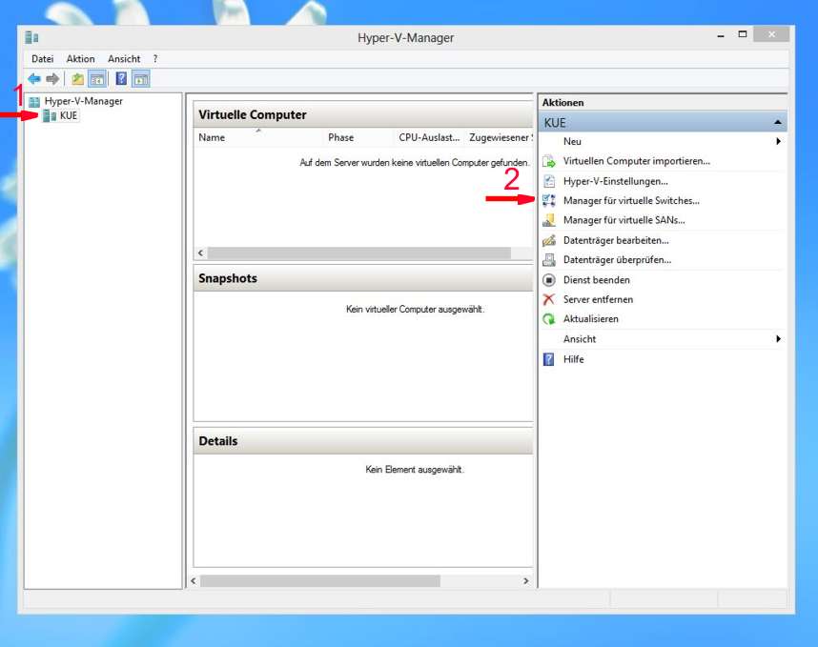
Task: Sort by the CPU-Auslast... column header
Action: pos(429,137)
